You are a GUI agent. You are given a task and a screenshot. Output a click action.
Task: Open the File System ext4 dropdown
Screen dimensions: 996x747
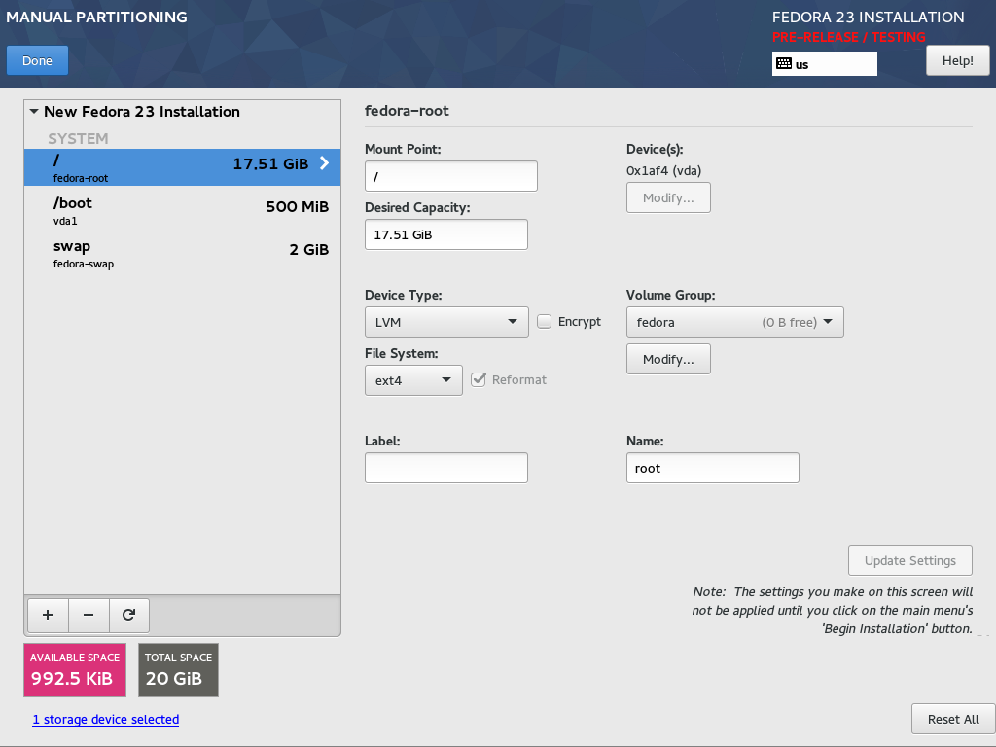pos(413,380)
